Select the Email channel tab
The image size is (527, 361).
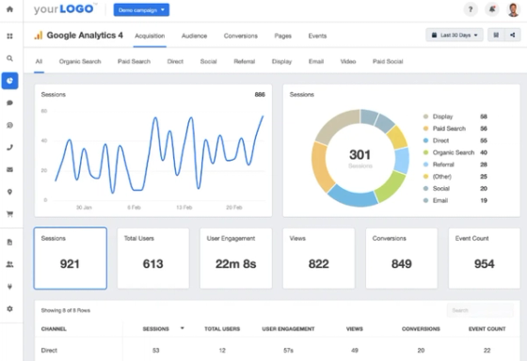coord(316,61)
